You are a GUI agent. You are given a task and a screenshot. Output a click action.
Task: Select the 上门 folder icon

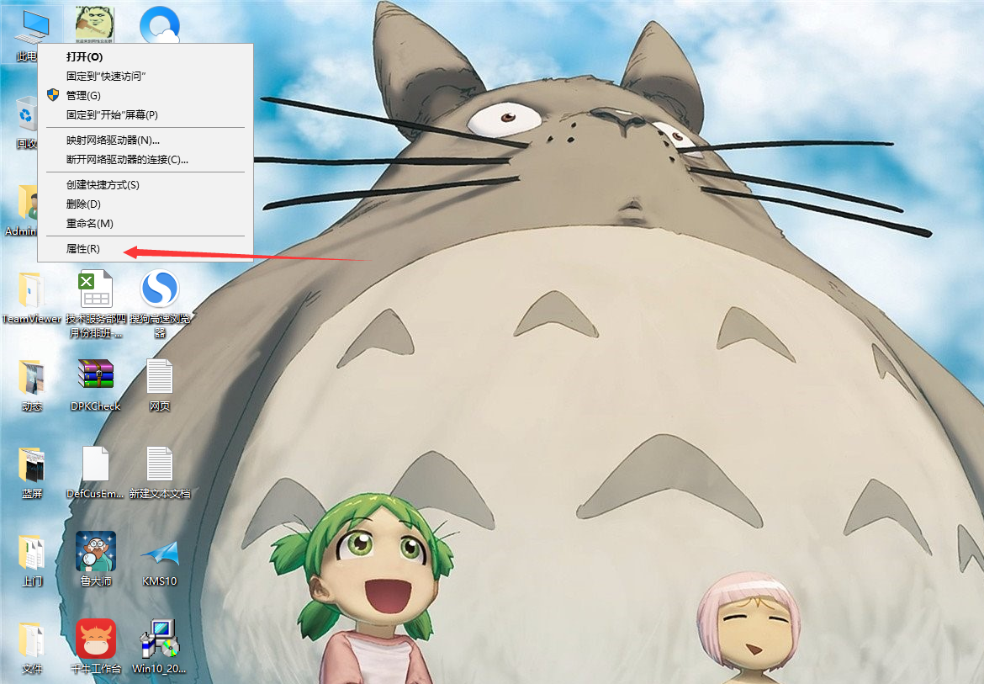click(31, 552)
